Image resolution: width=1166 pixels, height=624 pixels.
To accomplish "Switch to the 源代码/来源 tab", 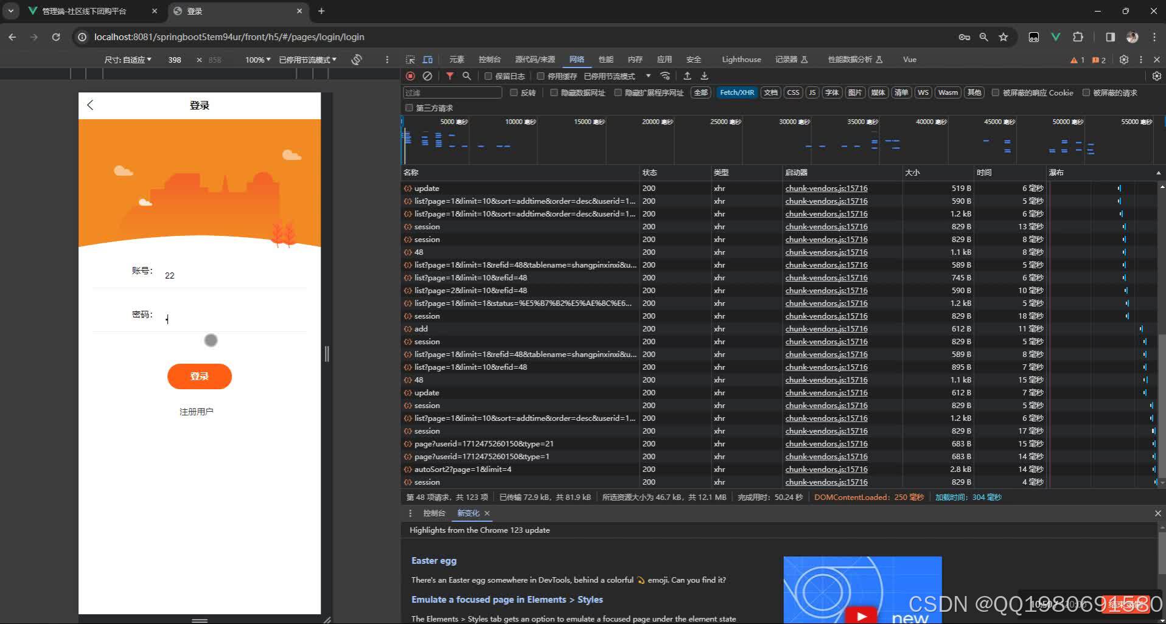I will pyautogui.click(x=535, y=60).
